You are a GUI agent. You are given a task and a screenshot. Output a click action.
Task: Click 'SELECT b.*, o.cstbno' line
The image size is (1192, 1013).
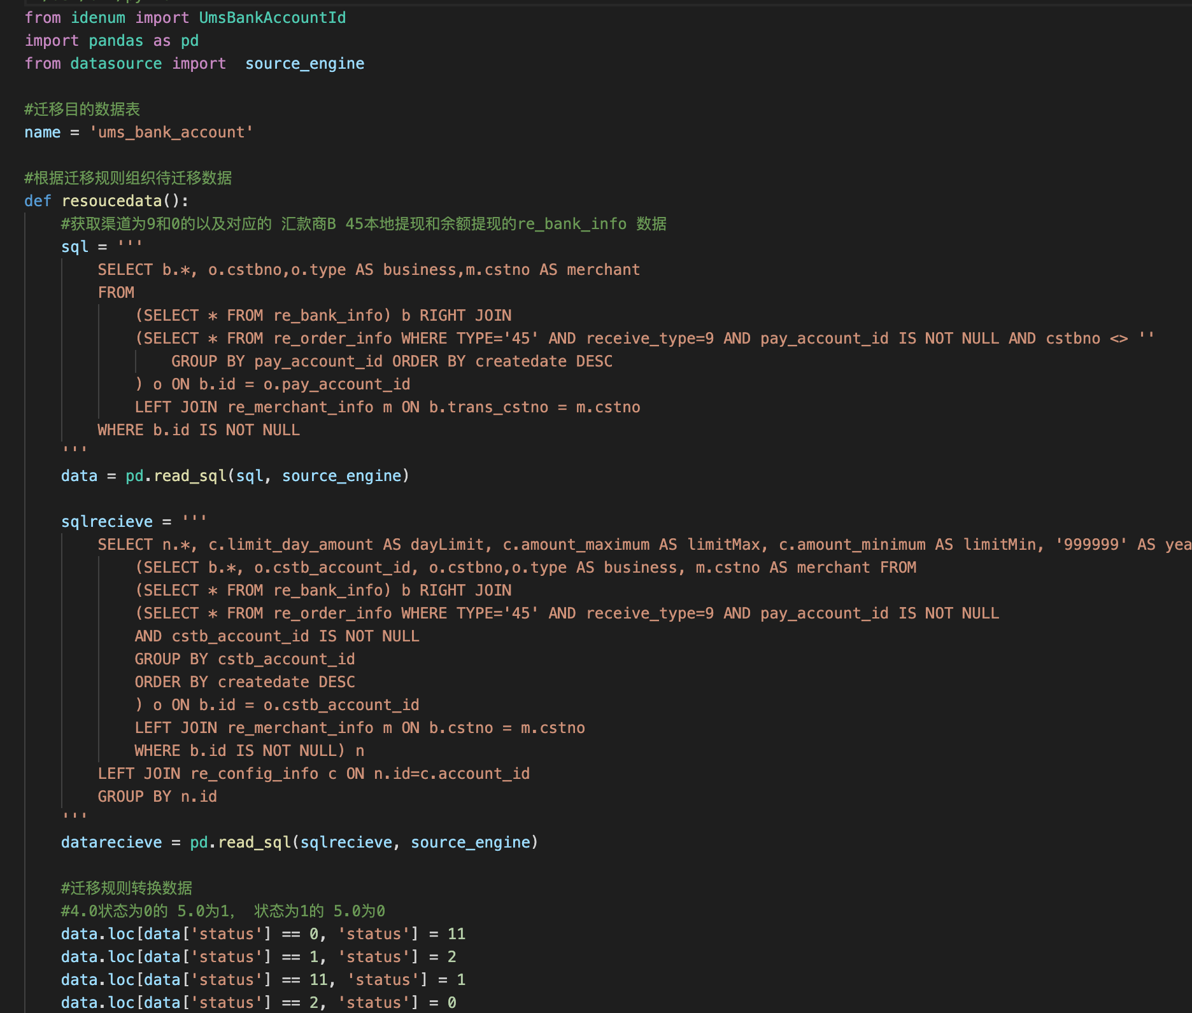pyautogui.click(x=369, y=270)
